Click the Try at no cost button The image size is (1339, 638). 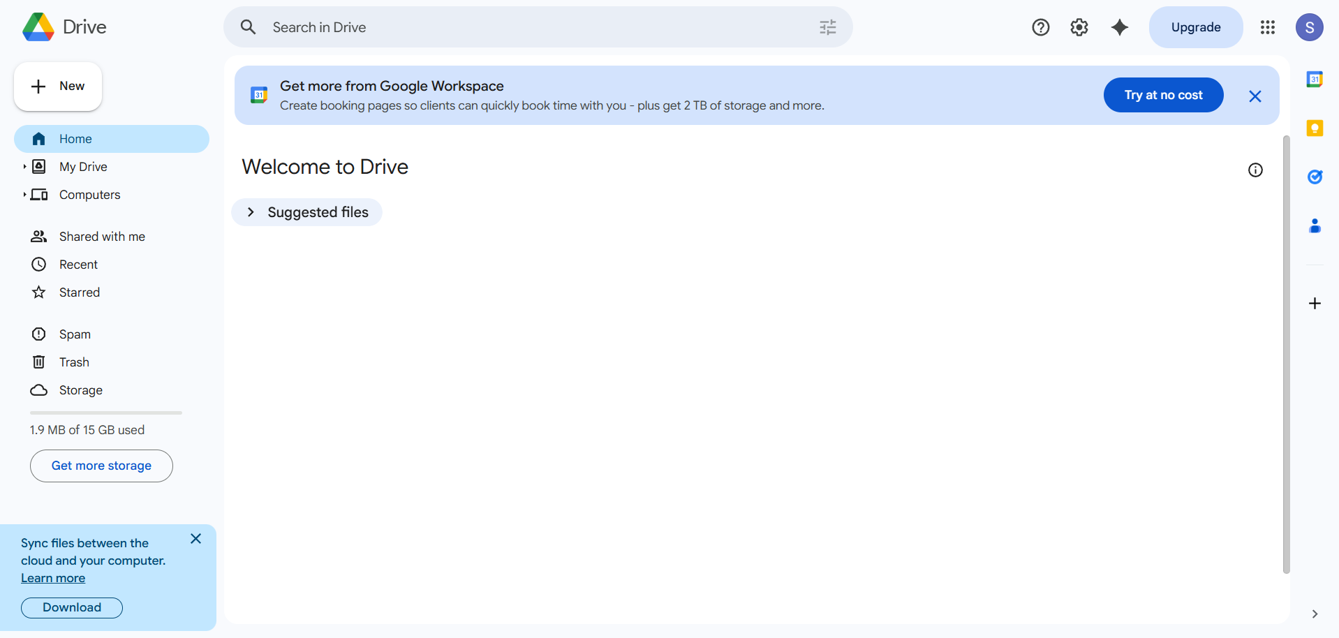click(x=1162, y=95)
